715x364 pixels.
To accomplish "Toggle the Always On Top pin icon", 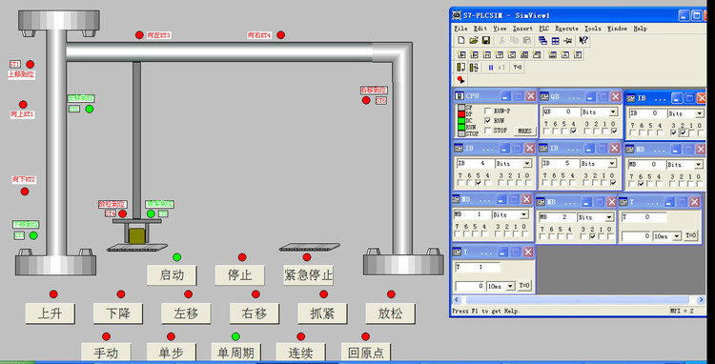I will pyautogui.click(x=568, y=41).
